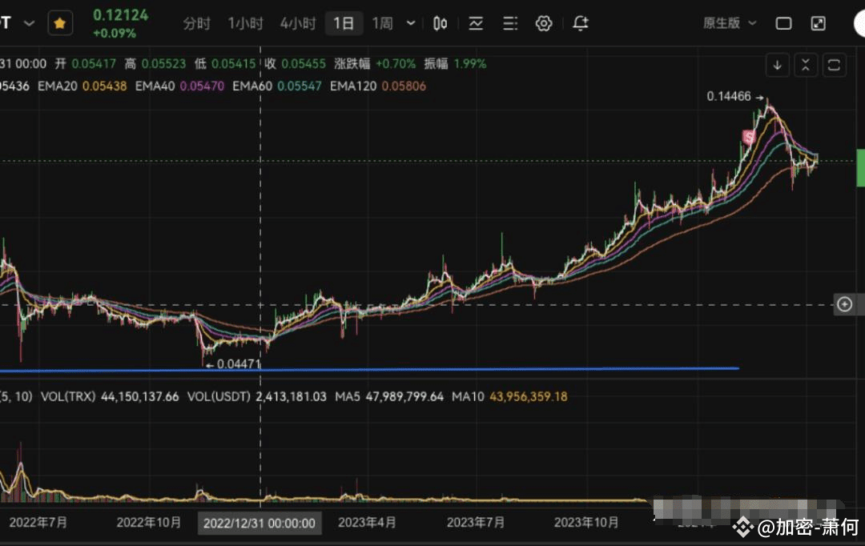Click the move-down arrow button on chart panel
This screenshot has height=546, width=865.
pos(777,65)
